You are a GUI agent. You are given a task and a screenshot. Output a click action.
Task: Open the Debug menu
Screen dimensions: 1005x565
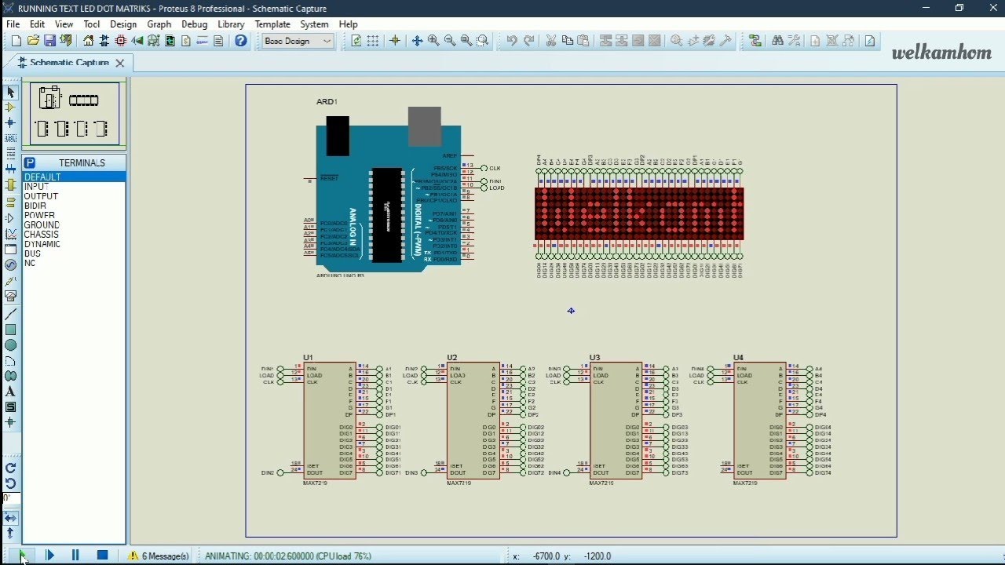(194, 24)
